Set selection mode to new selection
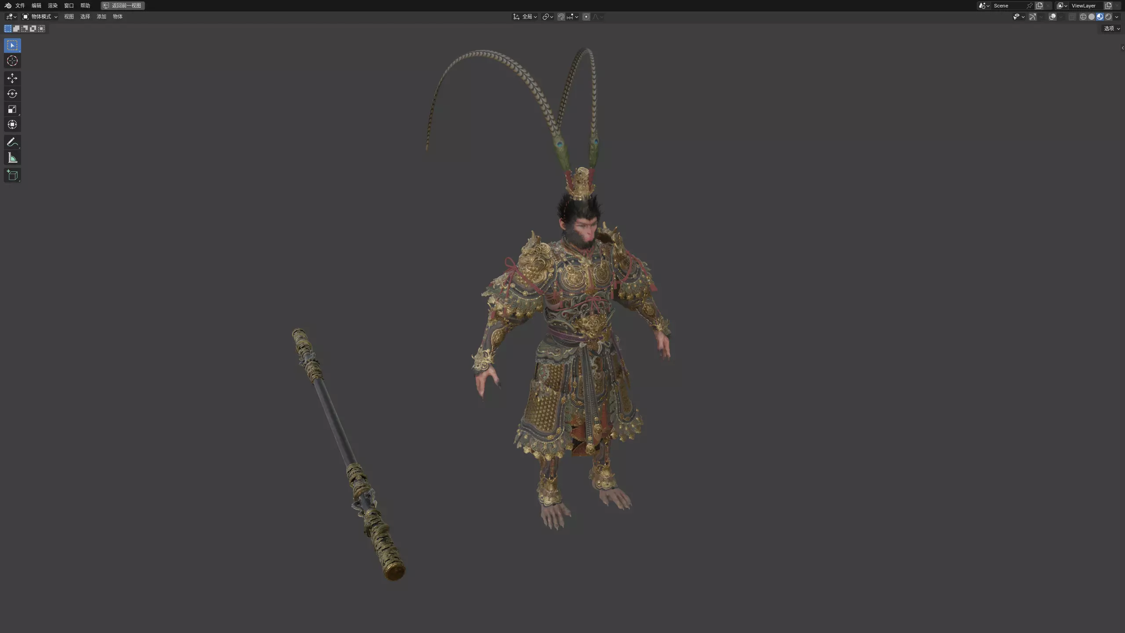Screen dimensions: 1125x633 tap(8, 29)
